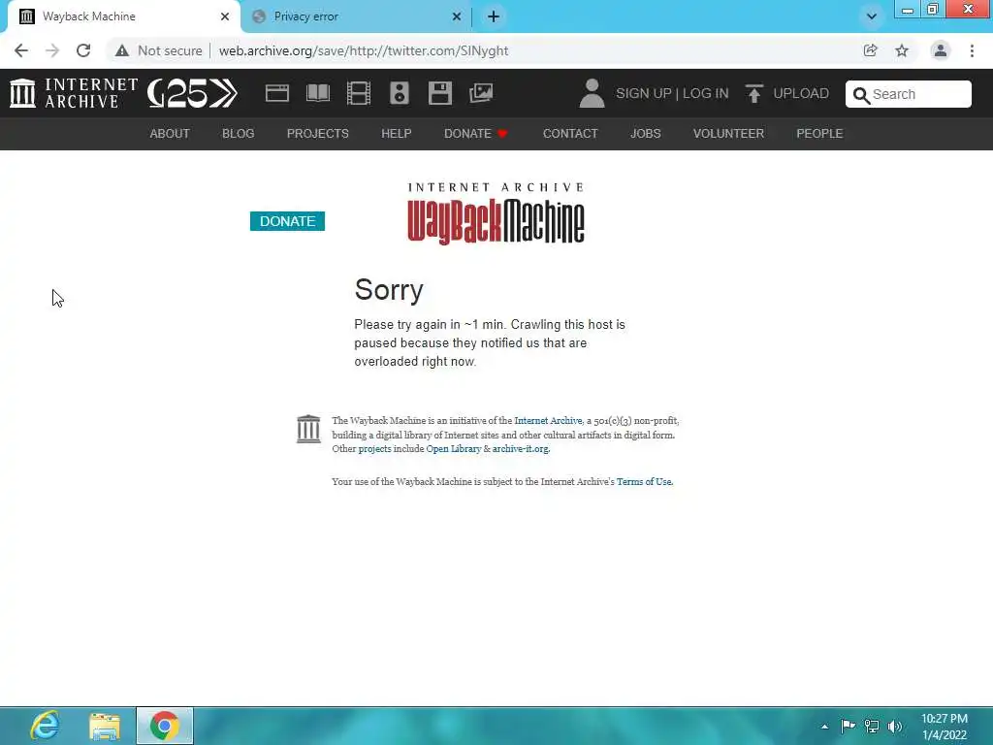Switch to the Wayback Machine tab
Image resolution: width=993 pixels, height=745 pixels.
[x=123, y=16]
